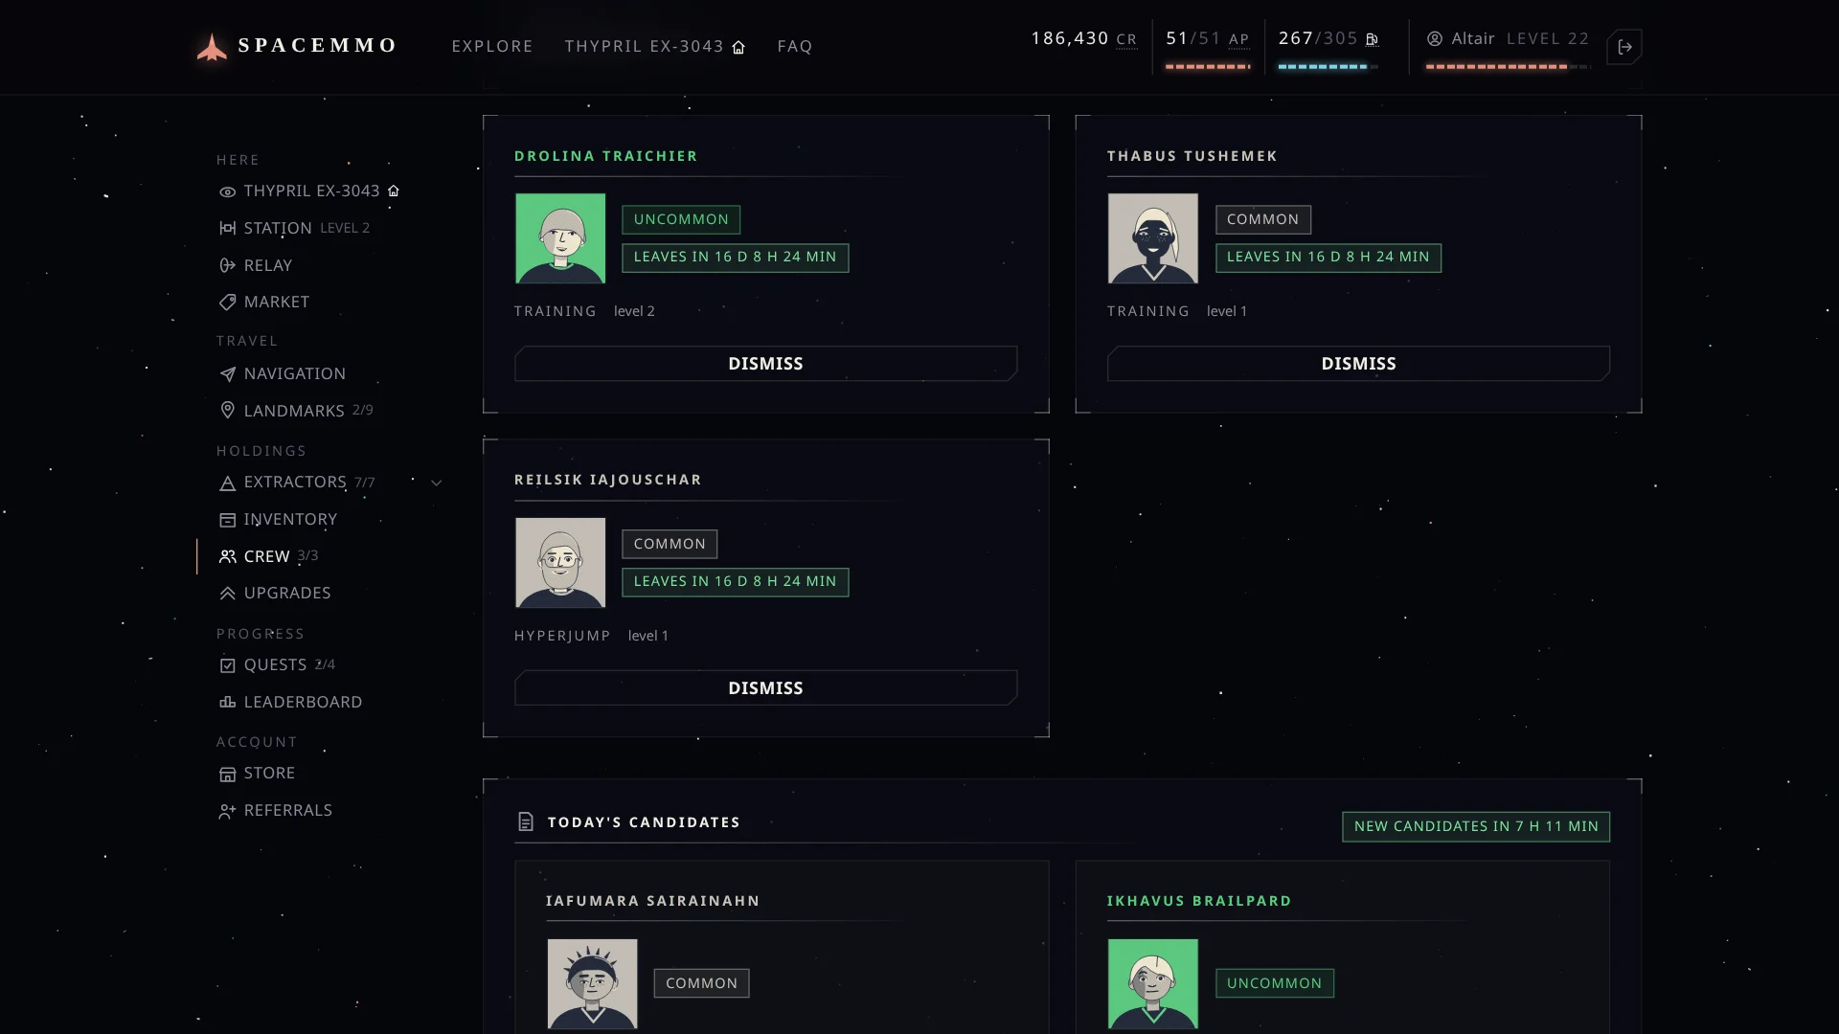The width and height of the screenshot is (1839, 1034).
Task: Open the FAQ page
Action: click(794, 46)
